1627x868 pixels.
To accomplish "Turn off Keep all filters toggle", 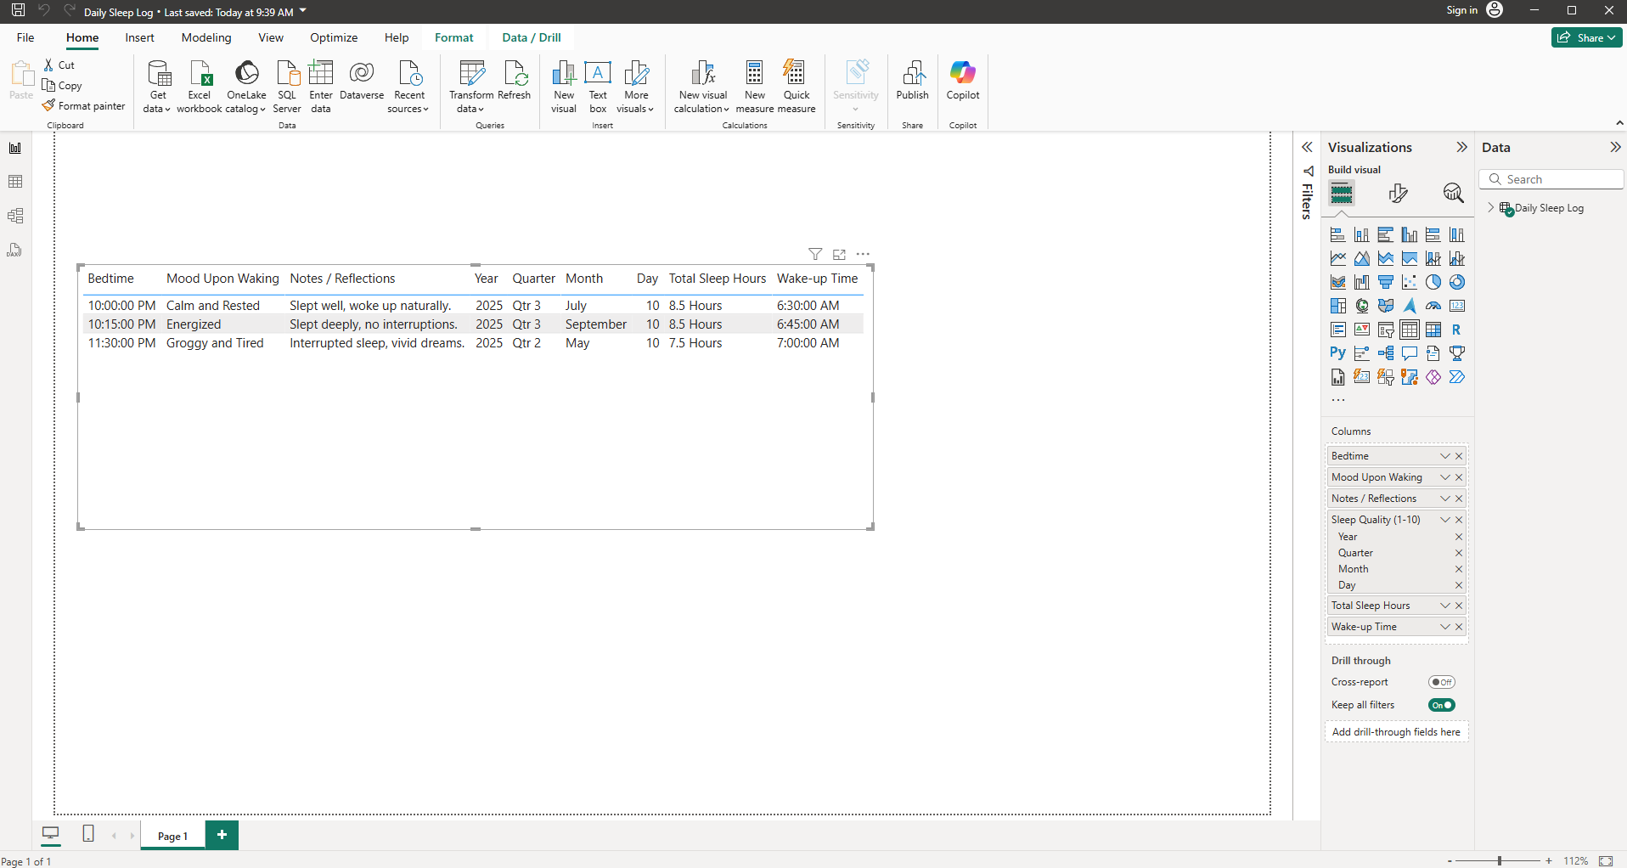I will 1441,705.
